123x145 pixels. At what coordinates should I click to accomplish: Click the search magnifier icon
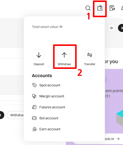click(x=88, y=8)
